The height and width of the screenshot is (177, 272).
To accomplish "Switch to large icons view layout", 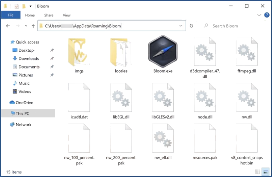I will (x=266, y=172).
